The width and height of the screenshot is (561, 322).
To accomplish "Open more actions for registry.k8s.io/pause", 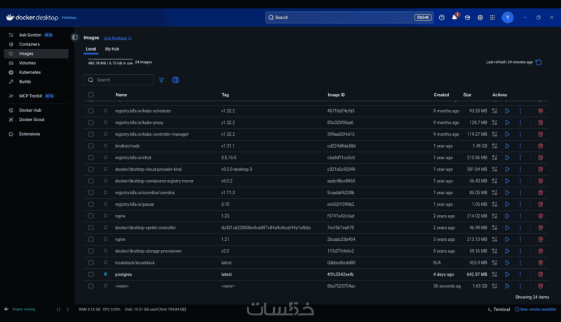I will [520, 204].
